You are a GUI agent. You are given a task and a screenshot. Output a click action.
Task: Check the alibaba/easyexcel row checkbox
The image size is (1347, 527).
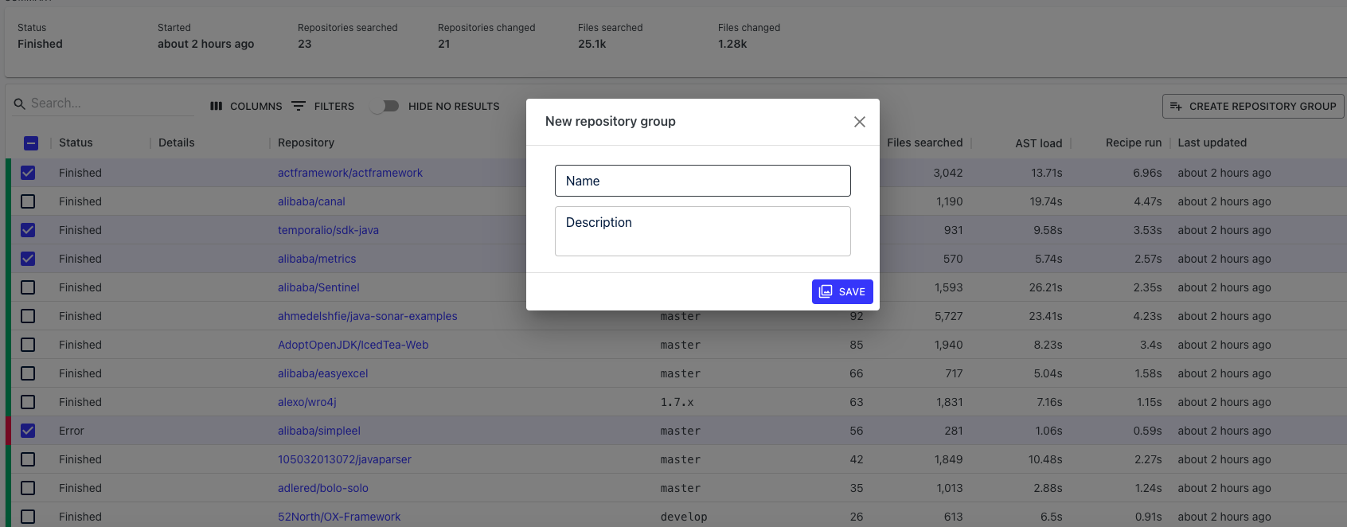click(x=28, y=373)
